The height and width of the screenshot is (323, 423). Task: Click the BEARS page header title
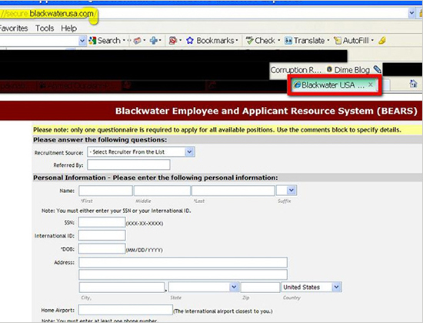[266, 111]
